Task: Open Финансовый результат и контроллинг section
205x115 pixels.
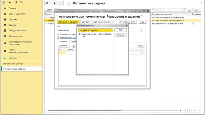Action: [x=20, y=43]
